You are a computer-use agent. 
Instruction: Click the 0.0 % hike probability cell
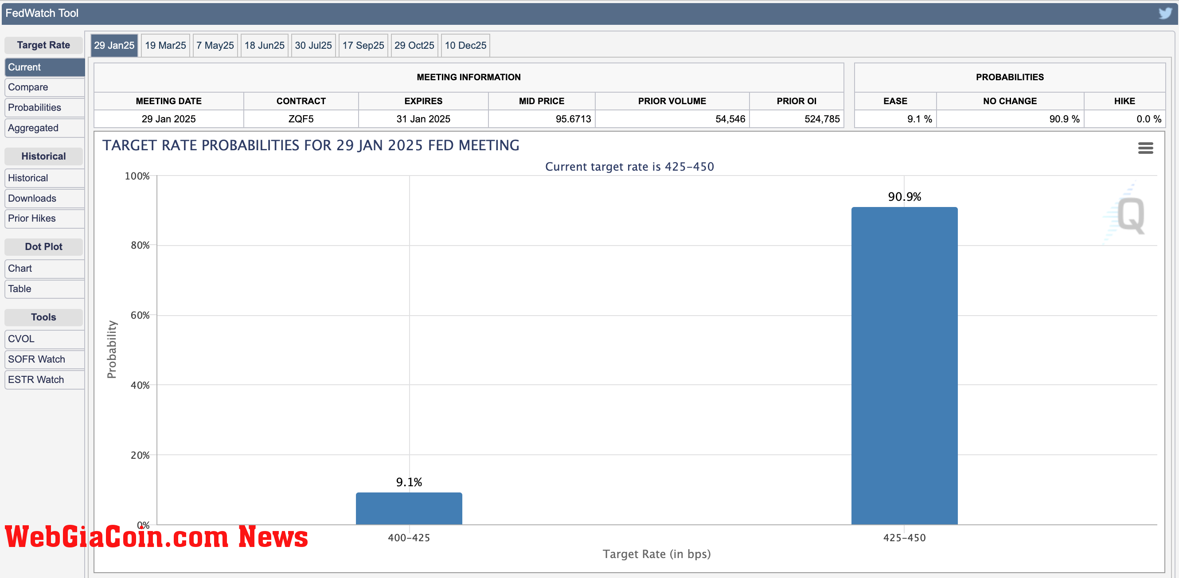[x=1124, y=119]
